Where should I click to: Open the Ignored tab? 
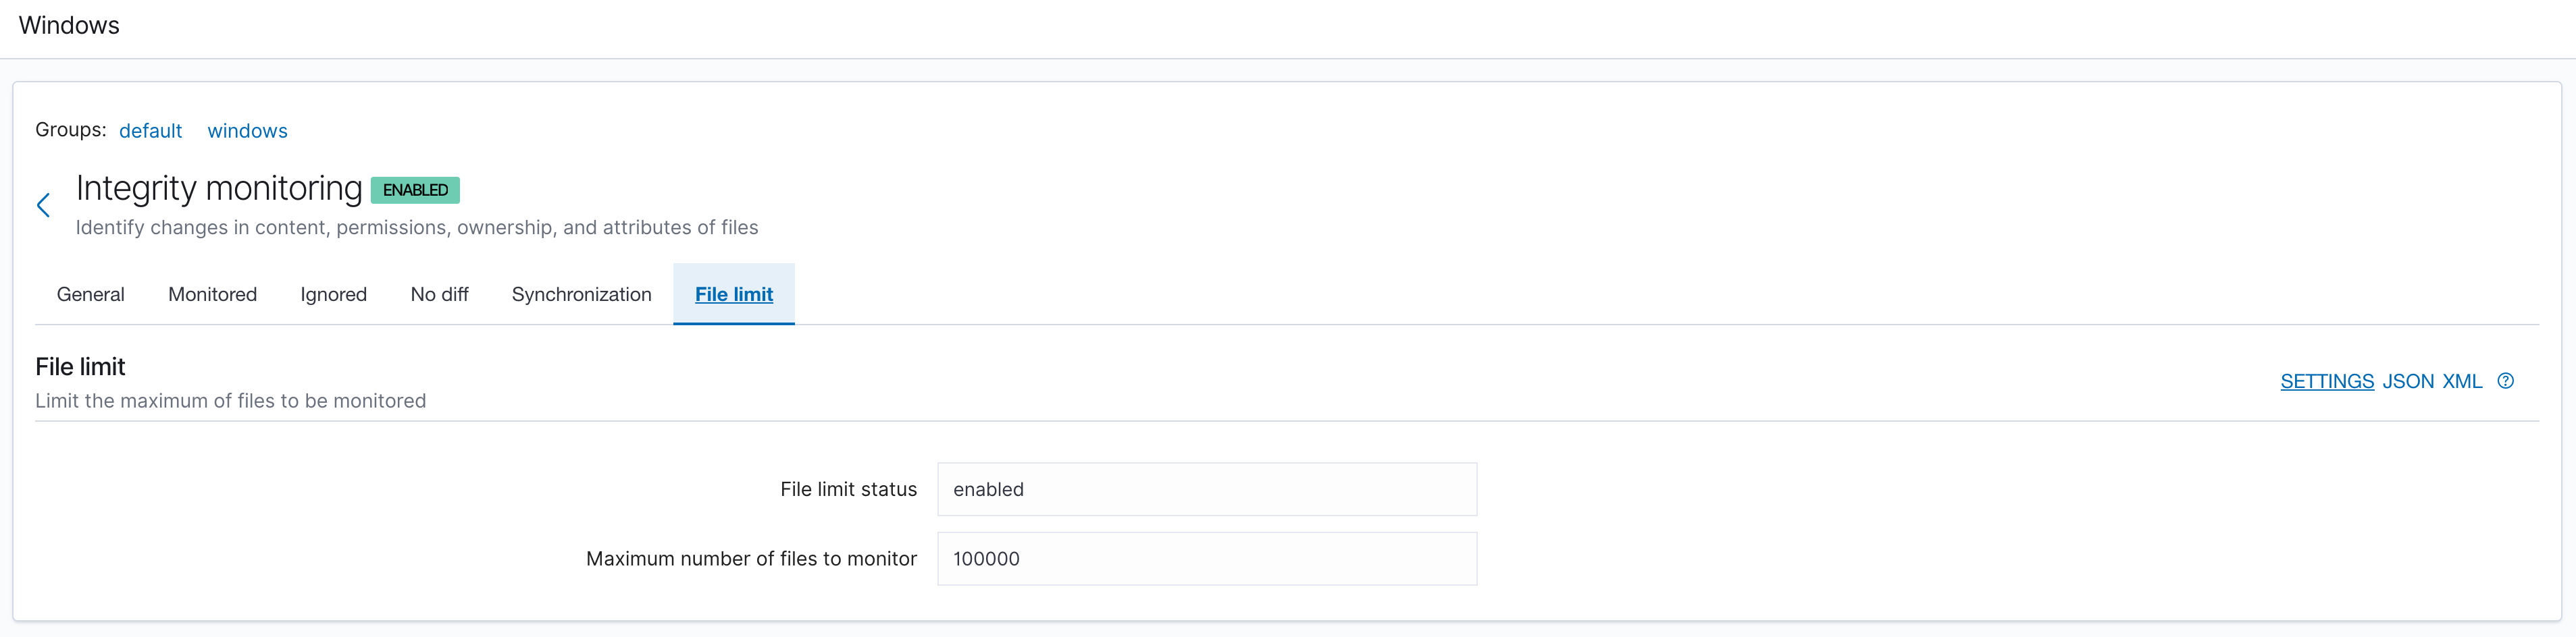tap(333, 294)
